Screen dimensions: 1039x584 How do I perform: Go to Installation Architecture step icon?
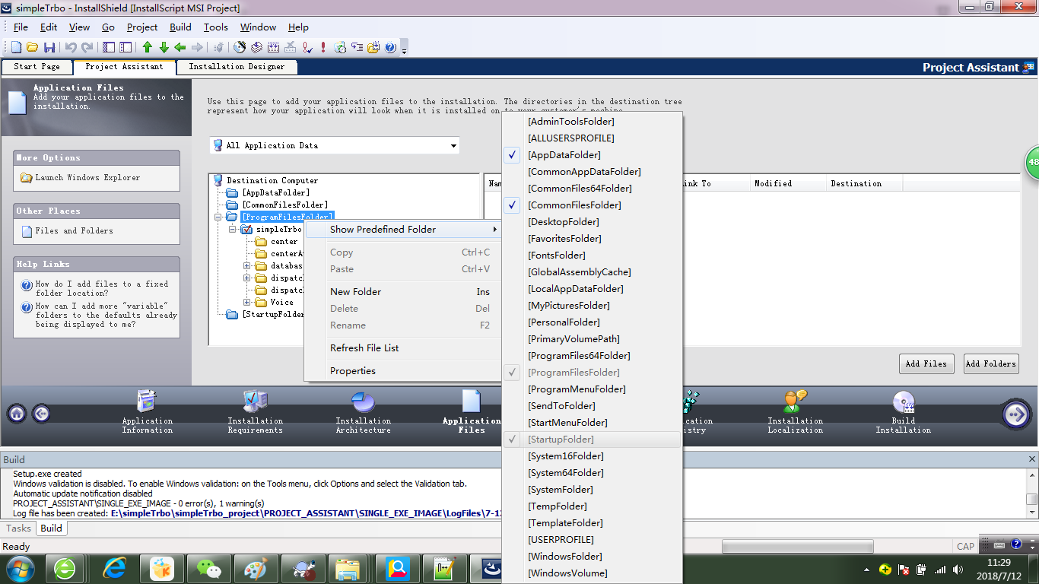363,401
